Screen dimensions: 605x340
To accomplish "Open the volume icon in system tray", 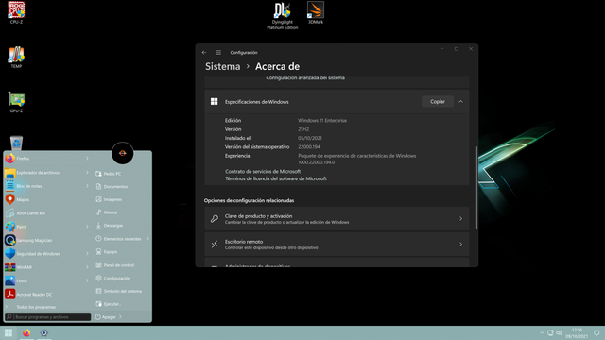I will tap(559, 332).
